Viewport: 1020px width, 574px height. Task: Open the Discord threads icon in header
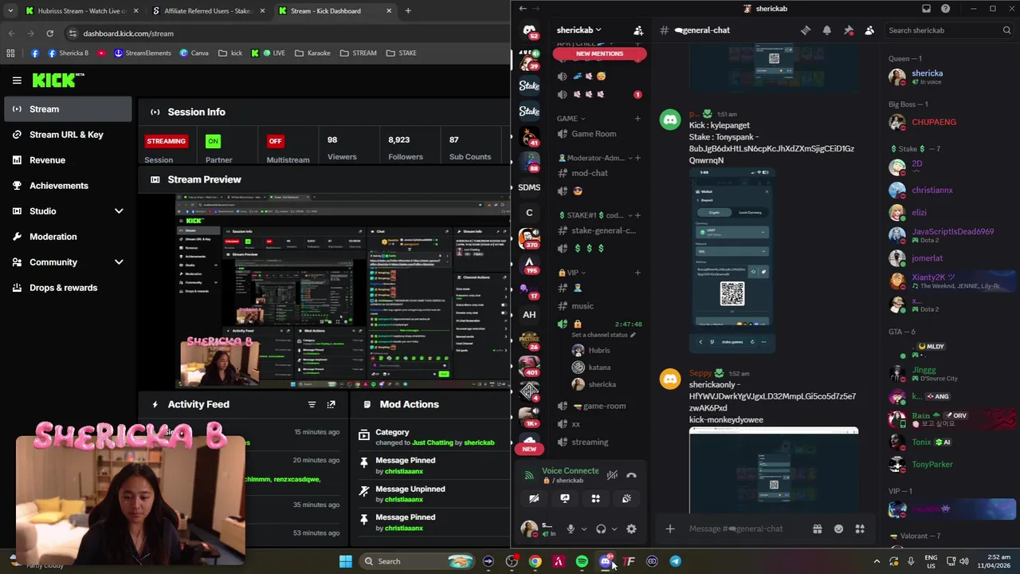click(x=806, y=30)
